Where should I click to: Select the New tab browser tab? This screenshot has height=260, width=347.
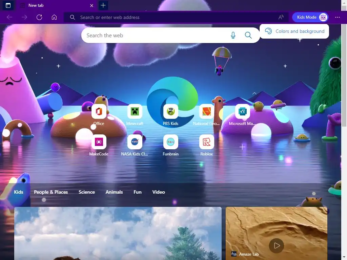(57, 5)
